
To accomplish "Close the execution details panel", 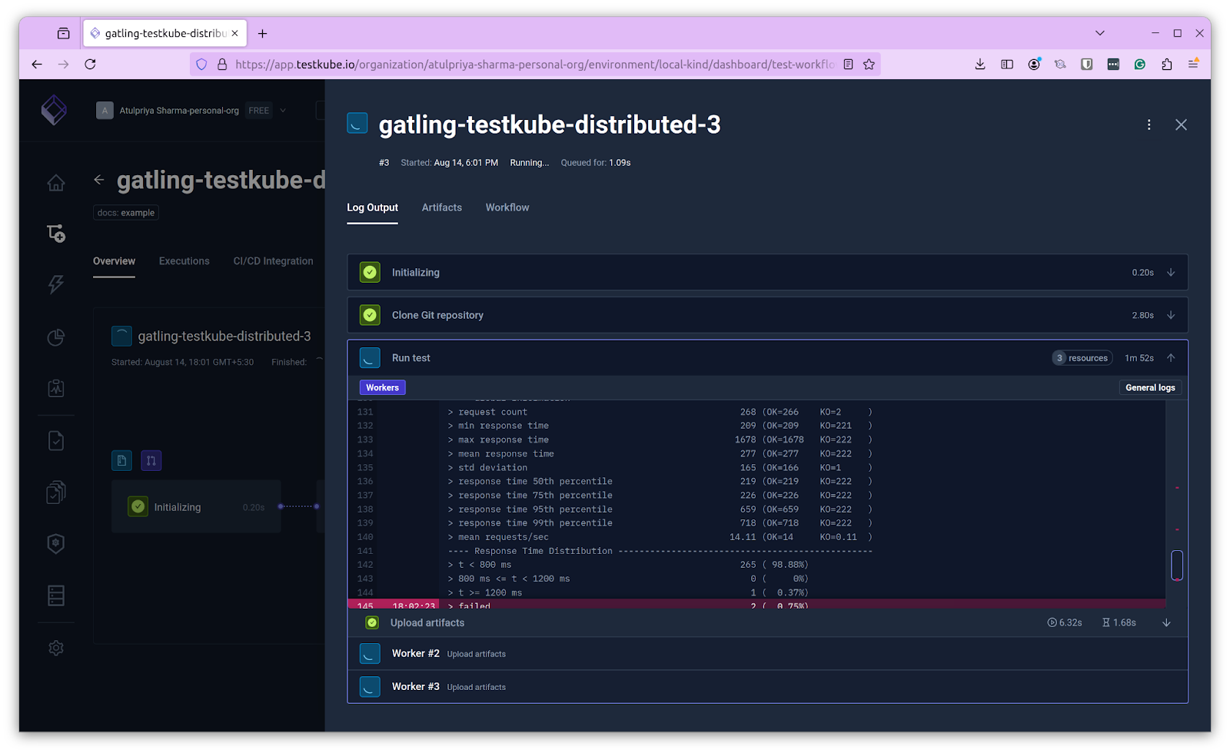I will pyautogui.click(x=1182, y=124).
